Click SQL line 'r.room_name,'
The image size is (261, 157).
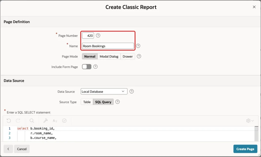tap(42, 133)
